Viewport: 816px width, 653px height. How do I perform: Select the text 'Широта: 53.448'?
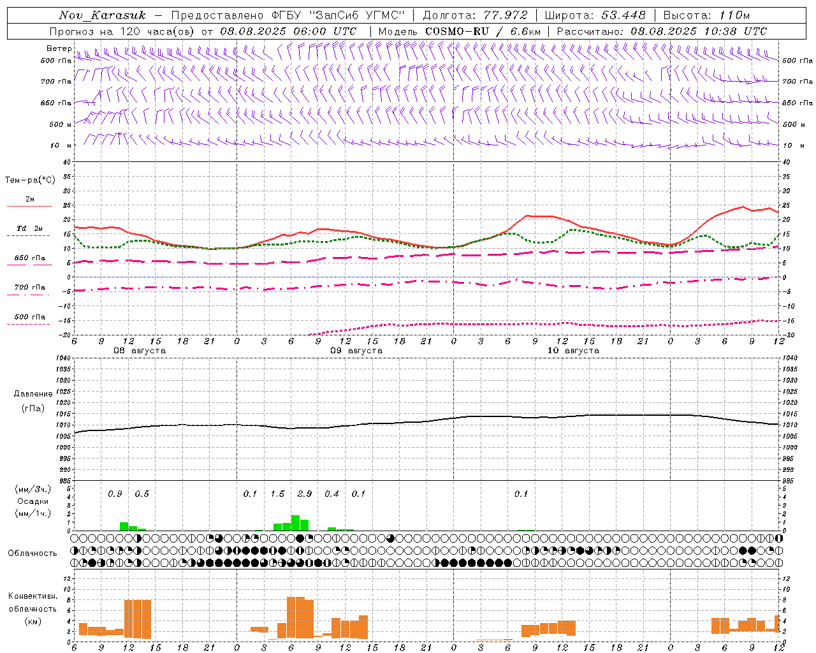(595, 15)
